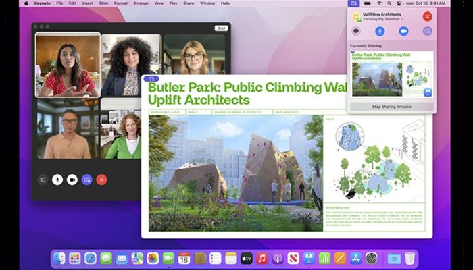Open the Insert menu
Viewport: 473px width, 270px height.
(x=87, y=3)
